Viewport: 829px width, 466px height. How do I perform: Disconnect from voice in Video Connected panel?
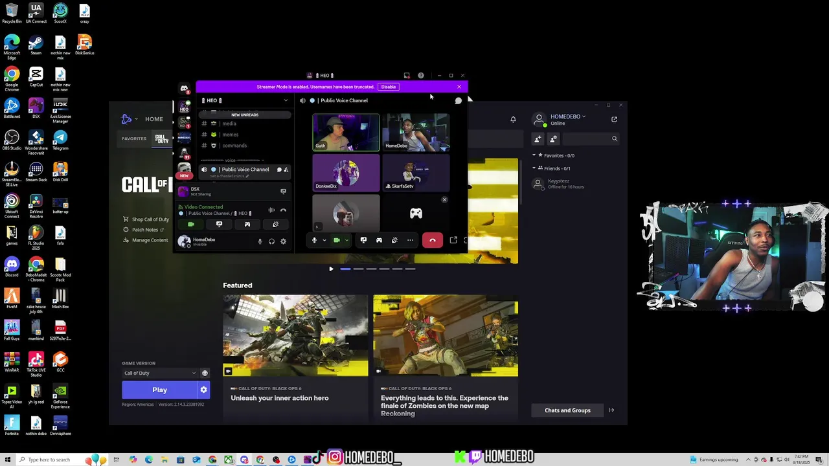(283, 210)
